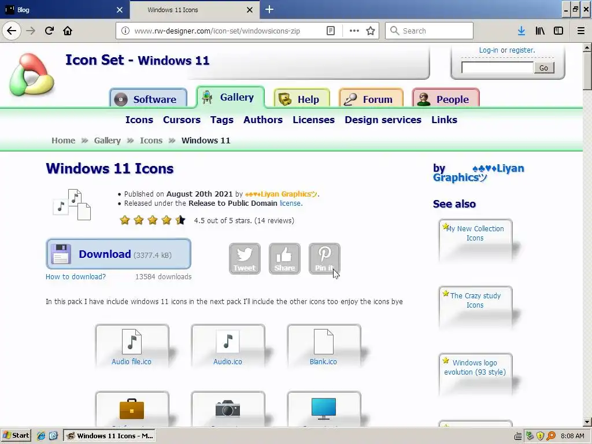Click the page scrollbar down arrow
Screen dimensions: 592x444
tap(587, 422)
